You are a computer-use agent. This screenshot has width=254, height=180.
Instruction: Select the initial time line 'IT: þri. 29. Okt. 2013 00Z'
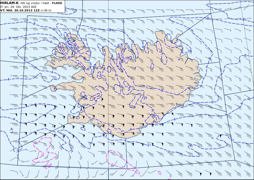[x=18, y=7]
